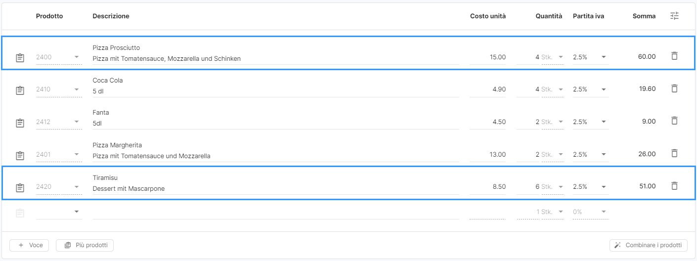
Task: Click trash icon for Coca Cola row
Action: point(674,88)
